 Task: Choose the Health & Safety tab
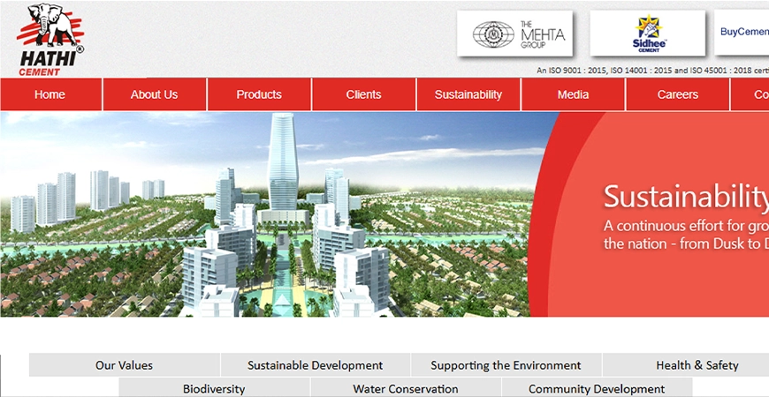click(x=697, y=365)
